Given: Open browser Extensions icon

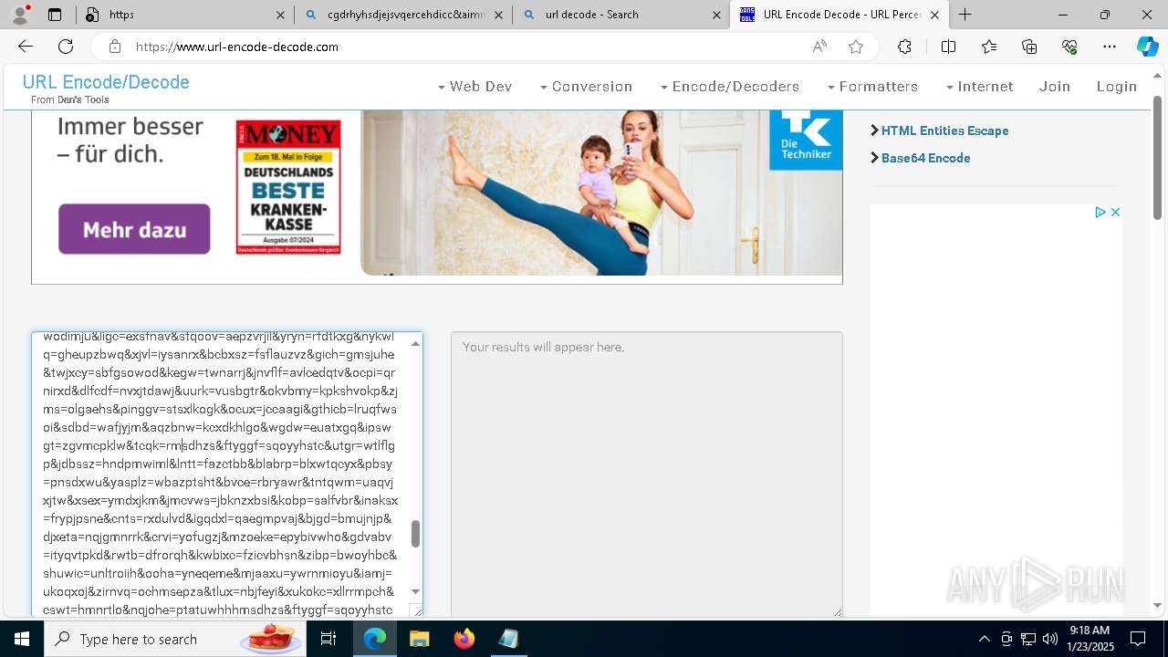Looking at the screenshot, I should point(904,47).
